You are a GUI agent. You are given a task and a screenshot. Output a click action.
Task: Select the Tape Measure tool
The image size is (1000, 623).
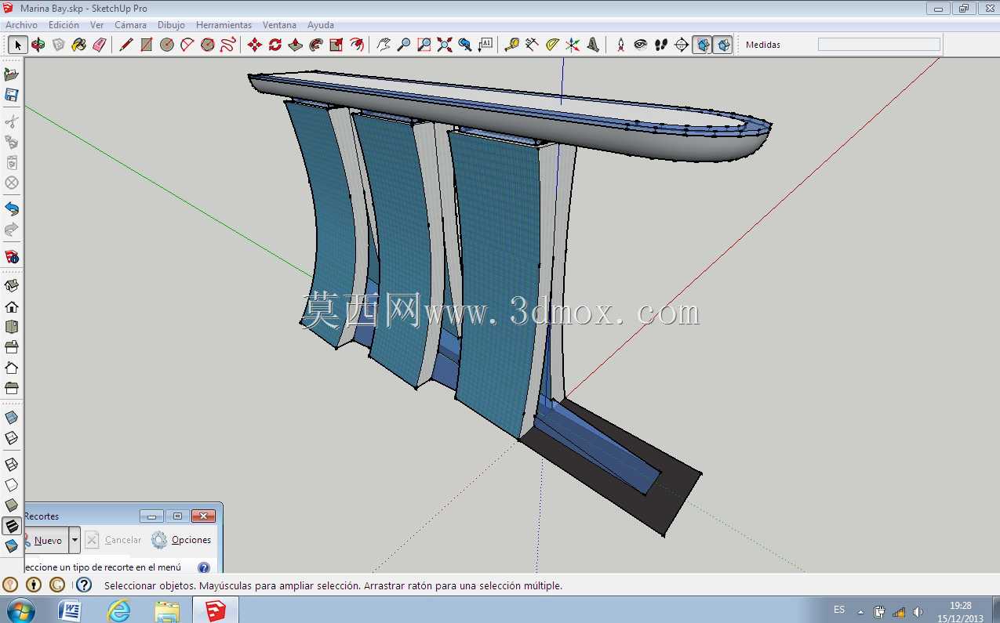coord(511,45)
